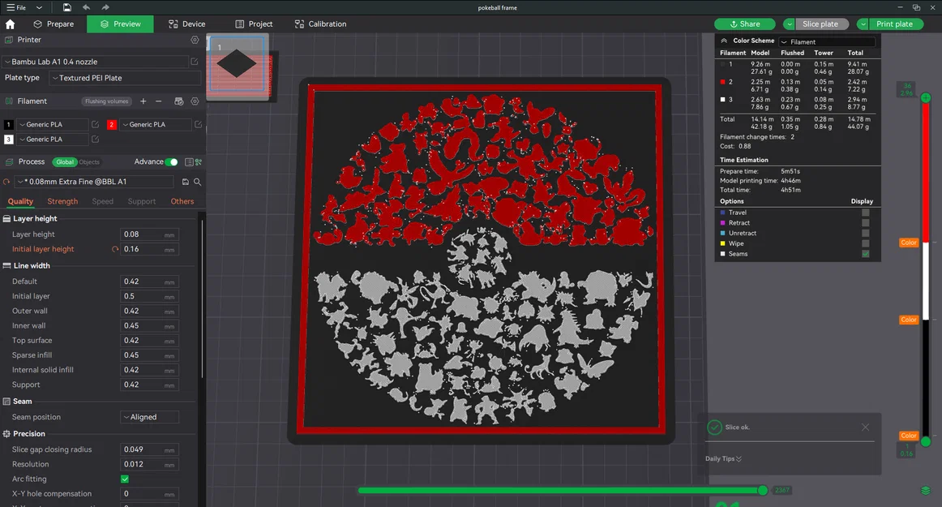Open the Color Scheme dropdown showing Filament
Screen dimensions: 942x507
(x=826, y=40)
